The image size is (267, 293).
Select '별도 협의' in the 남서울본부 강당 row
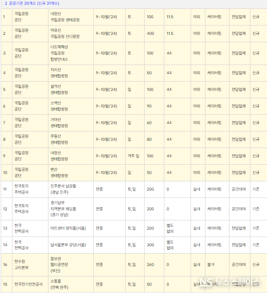tap(170, 245)
